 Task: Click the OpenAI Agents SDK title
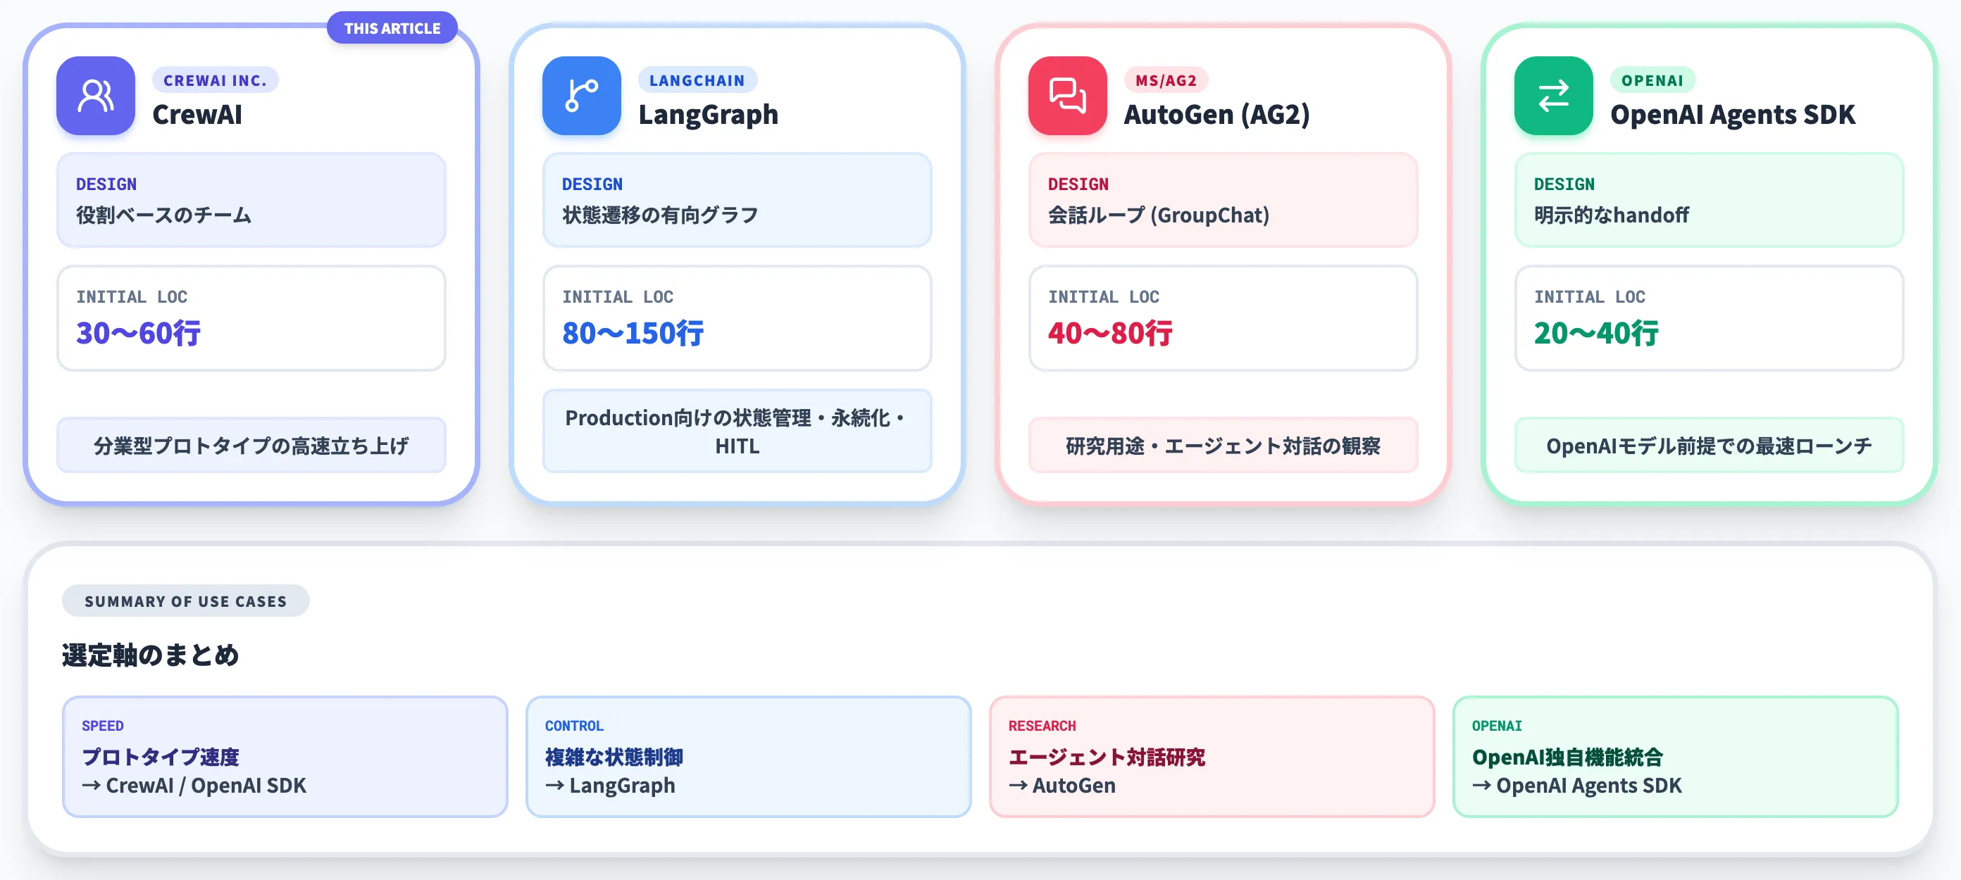pos(1733,115)
